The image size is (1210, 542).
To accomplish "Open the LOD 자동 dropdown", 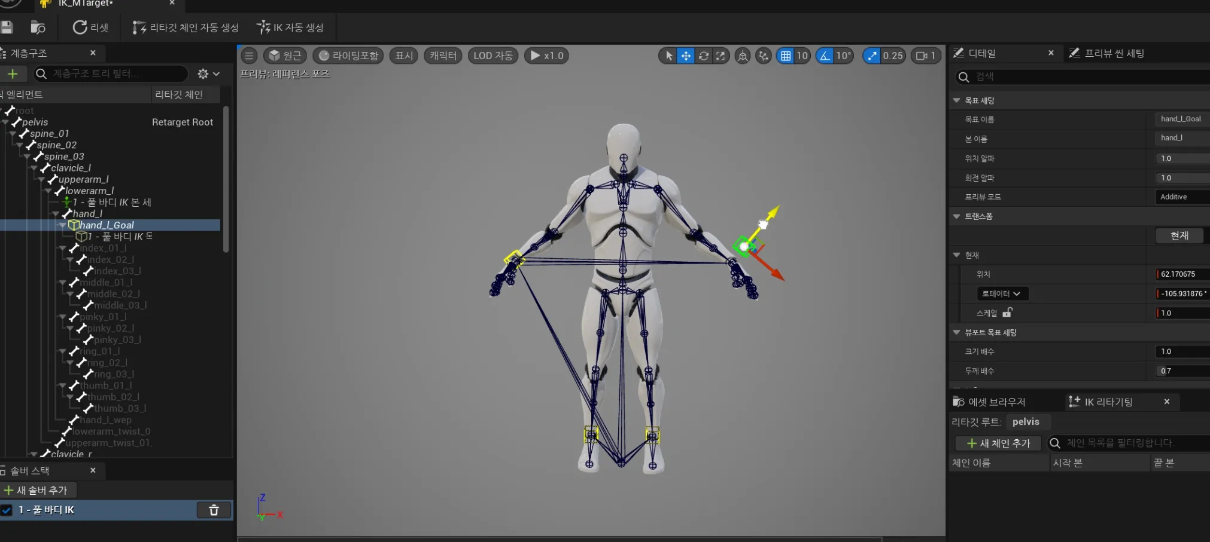I will 493,56.
